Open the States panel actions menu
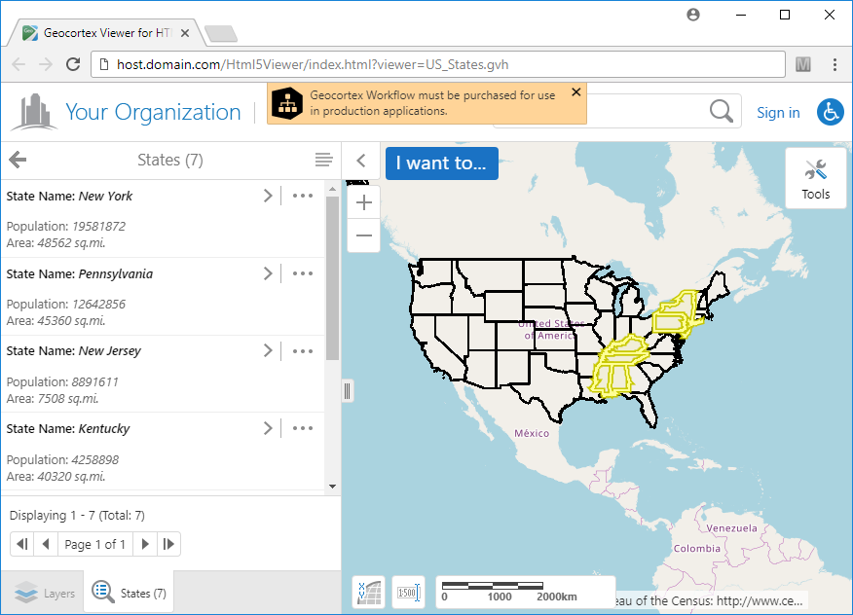Image resolution: width=853 pixels, height=615 pixels. tap(323, 161)
